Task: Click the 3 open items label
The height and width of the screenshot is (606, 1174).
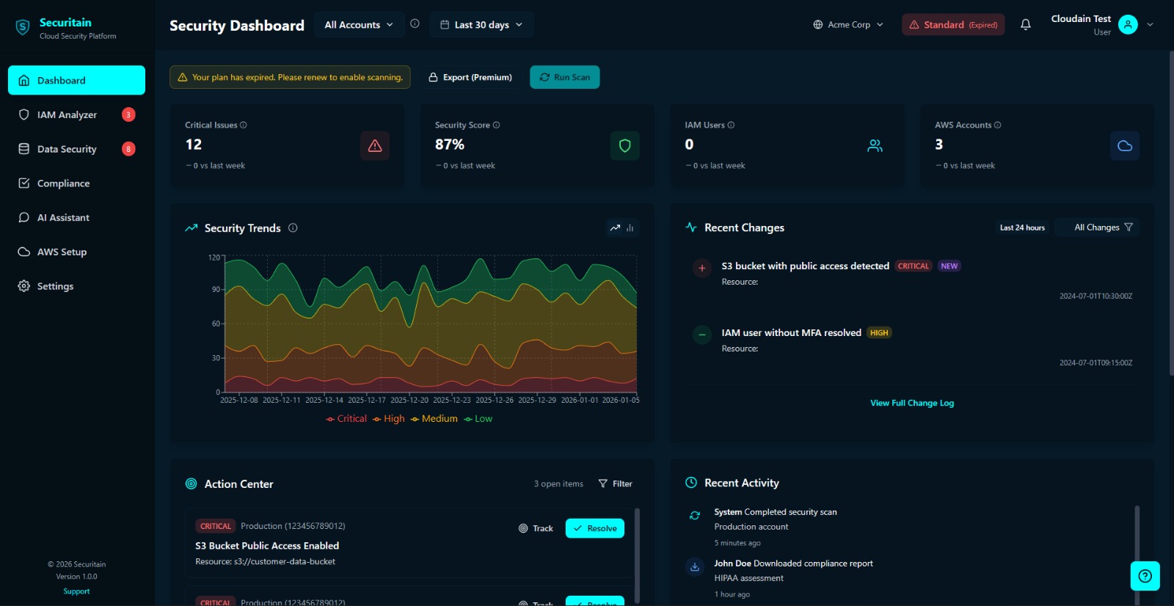Action: (558, 483)
